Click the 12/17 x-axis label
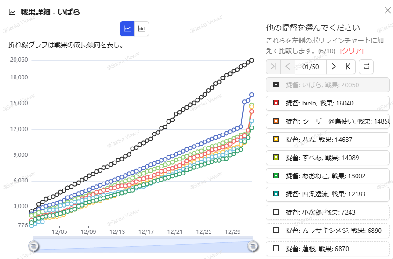Viewport: 393px width, 259px height. tap(146, 232)
